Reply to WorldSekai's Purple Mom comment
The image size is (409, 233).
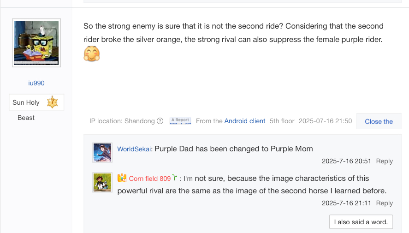coord(384,161)
